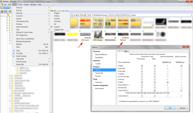This screenshot has height=113, width=193.
Task: Select the Custom filter radio option
Action: pyautogui.click(x=57, y=27)
